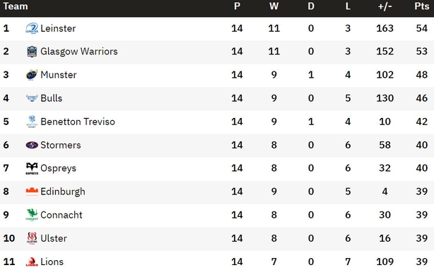Click the Team column header

coord(16,6)
